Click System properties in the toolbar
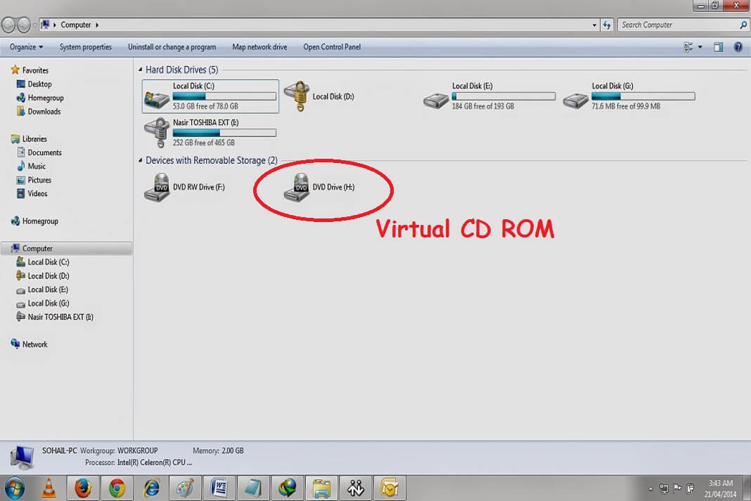Viewport: 751px width, 501px height. click(85, 47)
